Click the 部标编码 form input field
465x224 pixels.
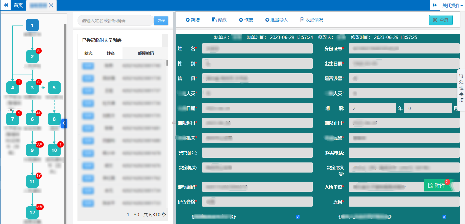(257, 187)
